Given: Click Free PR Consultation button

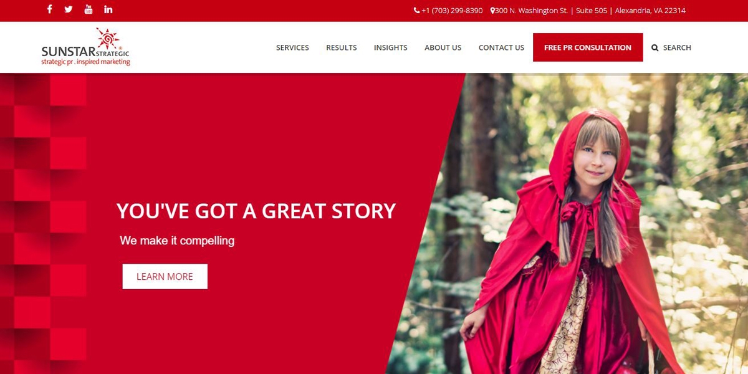Looking at the screenshot, I should point(588,47).
